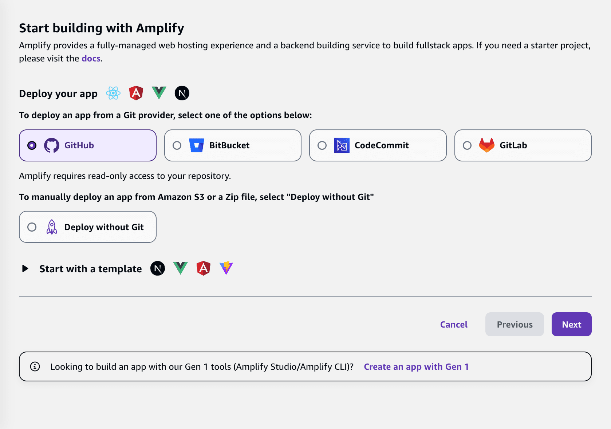Click the info icon in the Gen 1 banner
611x429 pixels.
click(35, 366)
